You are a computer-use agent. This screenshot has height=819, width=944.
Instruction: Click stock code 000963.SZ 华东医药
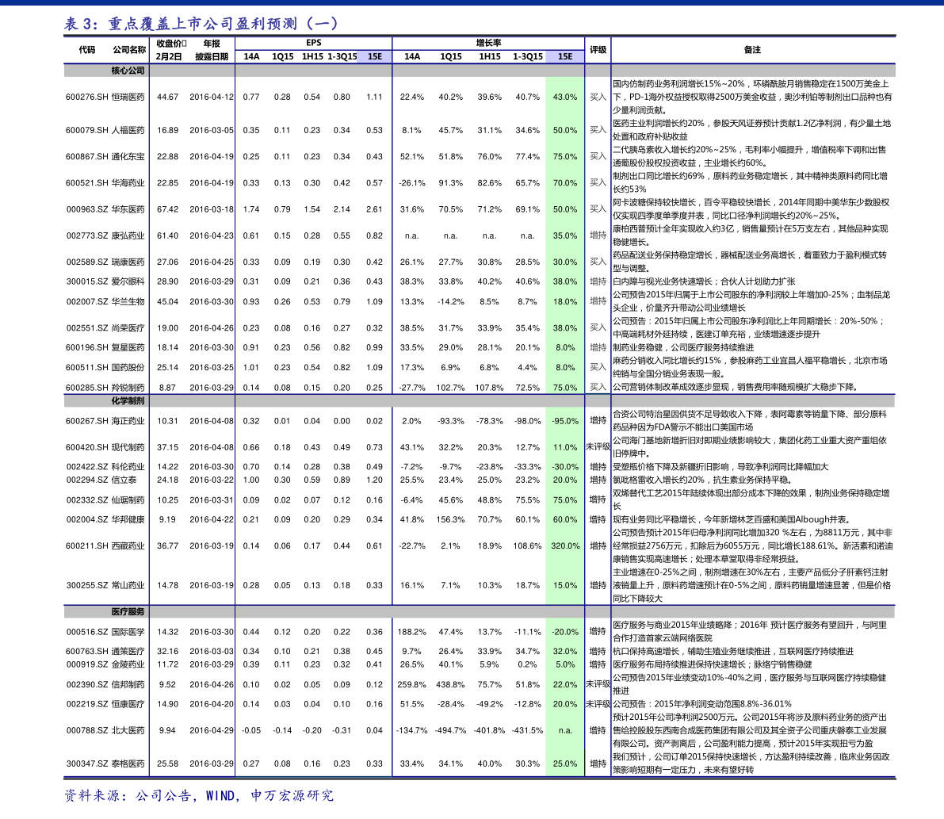tap(105, 209)
